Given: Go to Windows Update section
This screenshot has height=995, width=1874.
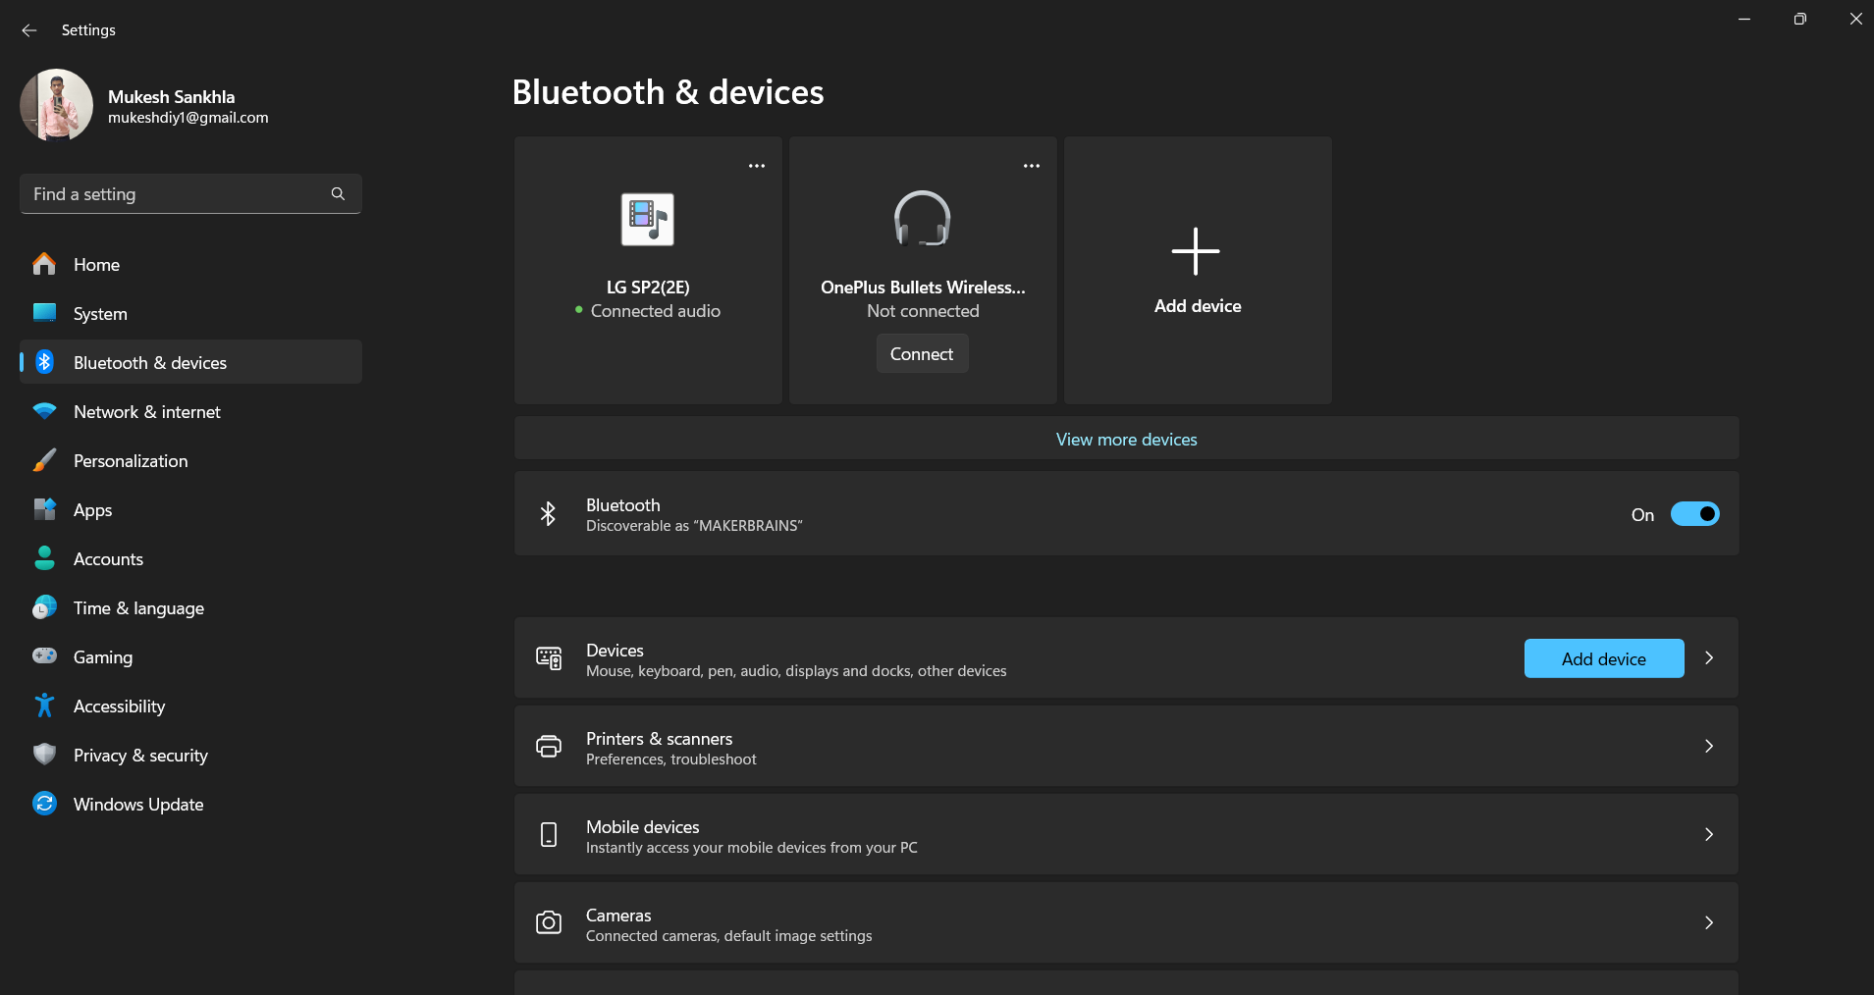Looking at the screenshot, I should 138,805.
